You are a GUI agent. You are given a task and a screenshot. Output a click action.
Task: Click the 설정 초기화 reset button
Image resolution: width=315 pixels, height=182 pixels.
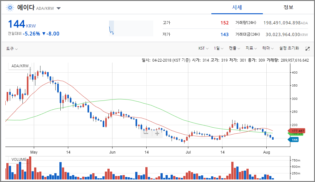[x=289, y=48]
